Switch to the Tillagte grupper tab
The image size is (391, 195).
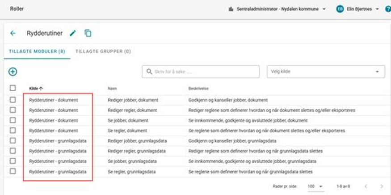103,51
